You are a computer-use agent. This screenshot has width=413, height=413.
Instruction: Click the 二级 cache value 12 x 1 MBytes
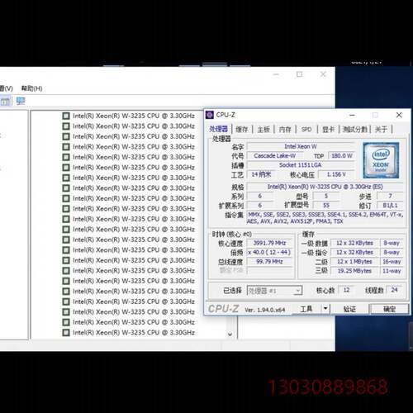point(354,262)
